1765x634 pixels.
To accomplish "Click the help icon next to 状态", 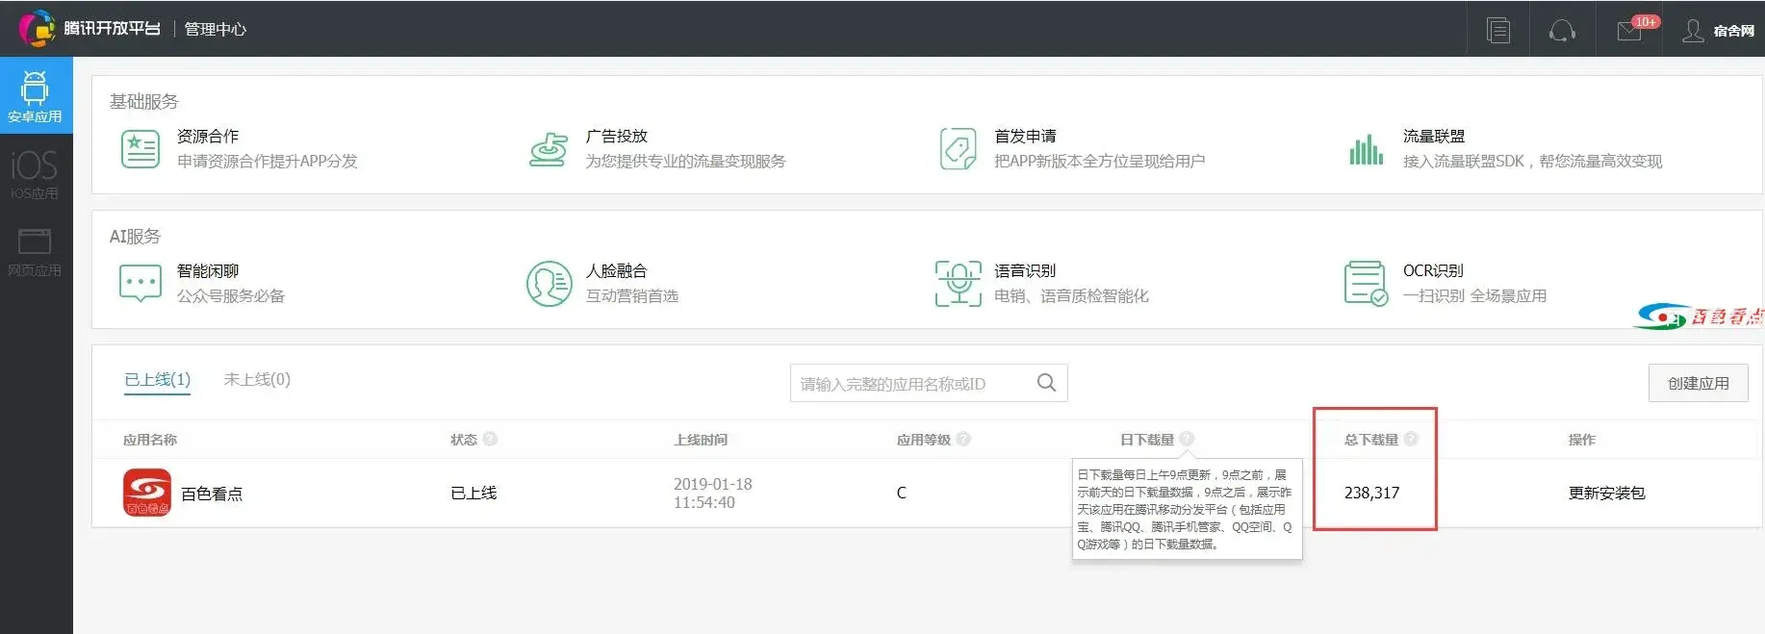I will coord(490,440).
